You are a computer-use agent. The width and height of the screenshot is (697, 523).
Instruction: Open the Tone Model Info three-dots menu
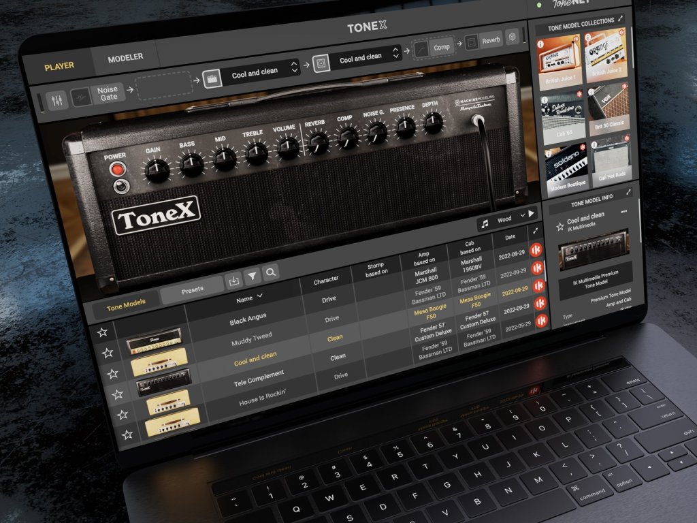624,211
